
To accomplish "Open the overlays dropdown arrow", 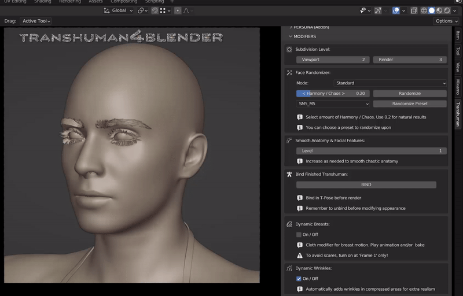I will [403, 10].
